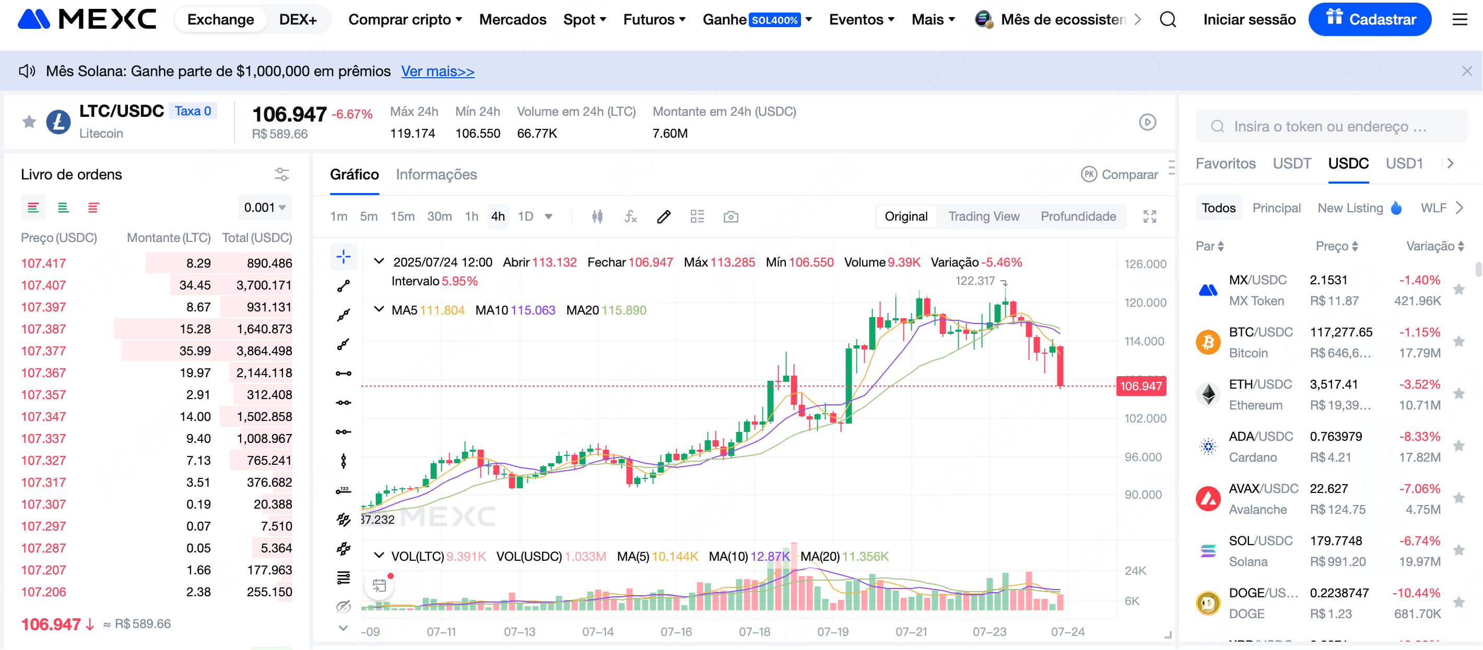
Task: Show more market tabs arrow
Action: click(1450, 163)
